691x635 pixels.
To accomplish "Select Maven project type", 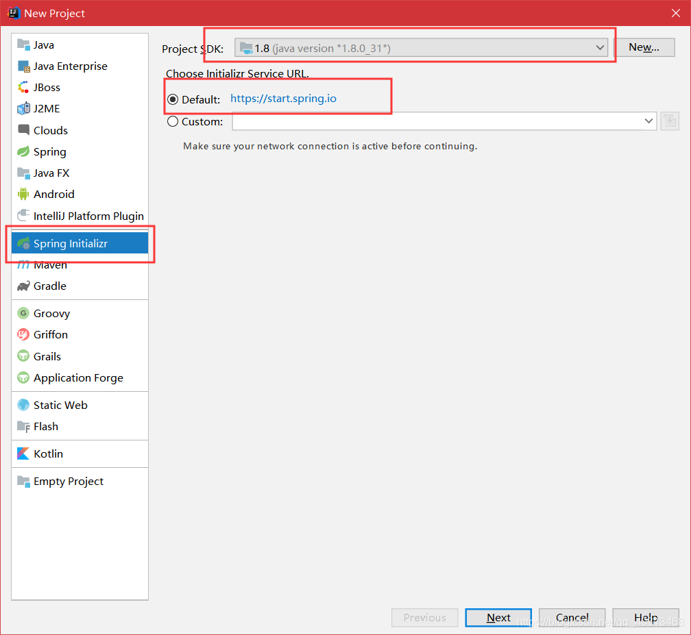I will click(x=50, y=265).
